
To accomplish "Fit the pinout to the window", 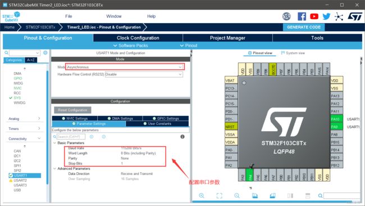I will [x=219, y=195].
